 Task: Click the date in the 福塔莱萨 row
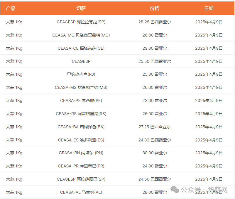[209, 48]
